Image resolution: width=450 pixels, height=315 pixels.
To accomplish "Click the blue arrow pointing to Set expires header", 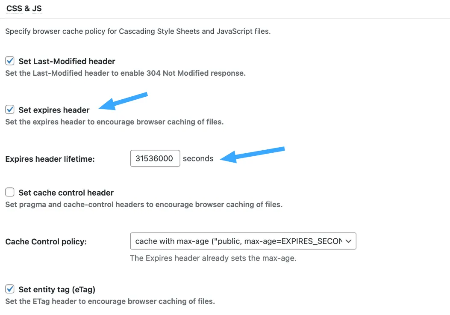I will pyautogui.click(x=123, y=101).
